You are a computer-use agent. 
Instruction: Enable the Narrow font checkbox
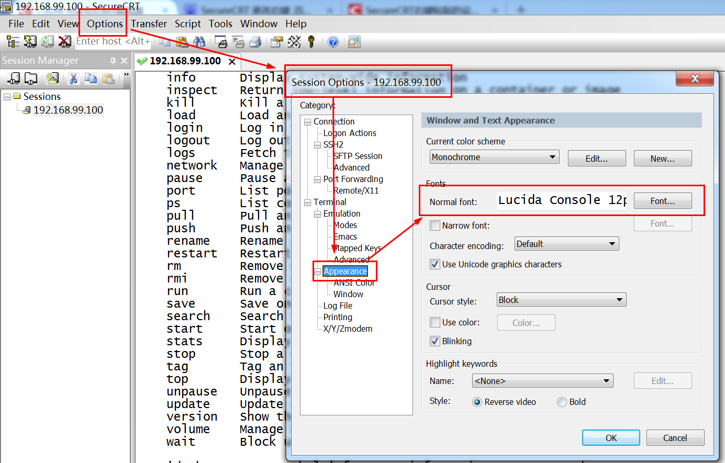[434, 225]
